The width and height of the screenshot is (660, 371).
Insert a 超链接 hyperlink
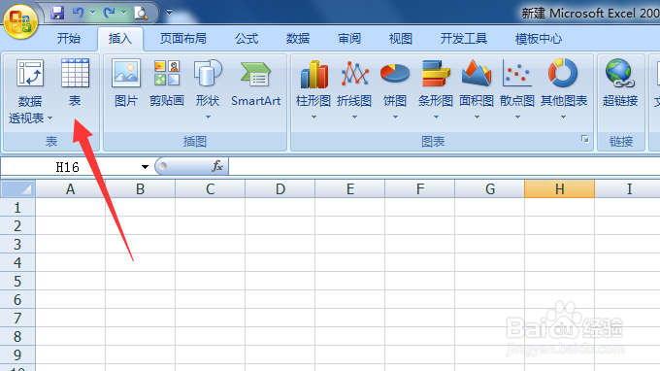point(620,84)
